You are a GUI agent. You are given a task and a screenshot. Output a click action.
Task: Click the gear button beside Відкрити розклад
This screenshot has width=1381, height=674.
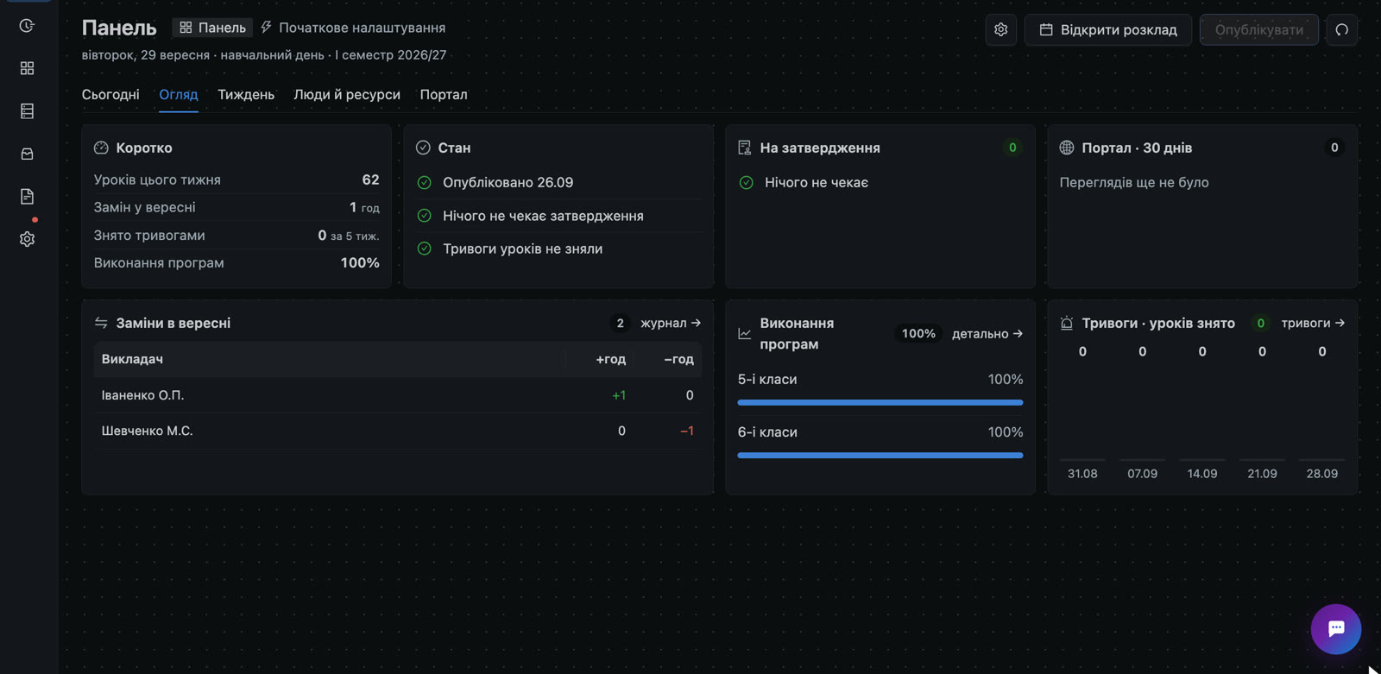click(1000, 30)
